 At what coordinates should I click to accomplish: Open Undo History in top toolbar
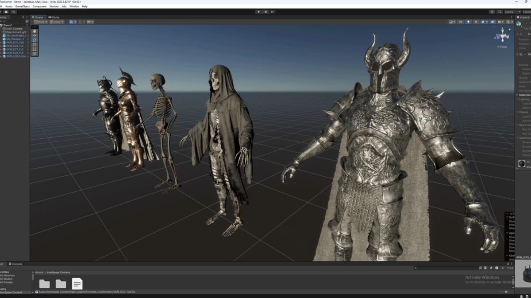coord(492,12)
